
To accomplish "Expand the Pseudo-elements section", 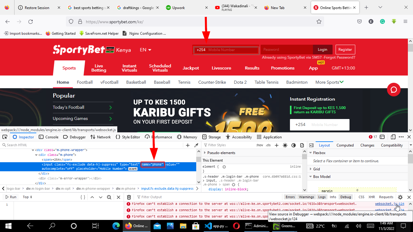I will [x=205, y=153].
